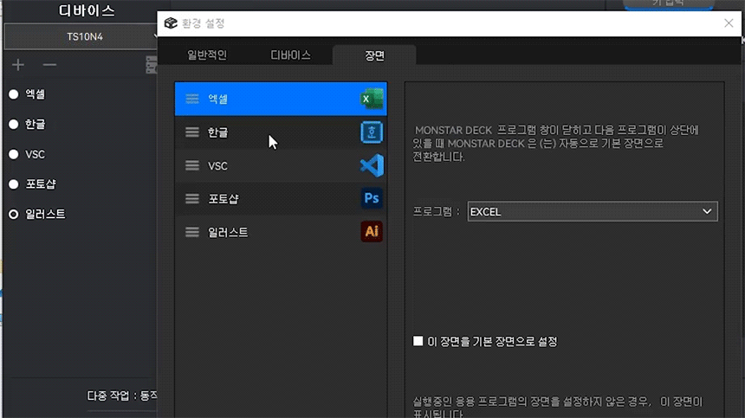Screen dimensions: 745x418
Task: Switch to the 일반적인 tab
Action: coord(207,55)
